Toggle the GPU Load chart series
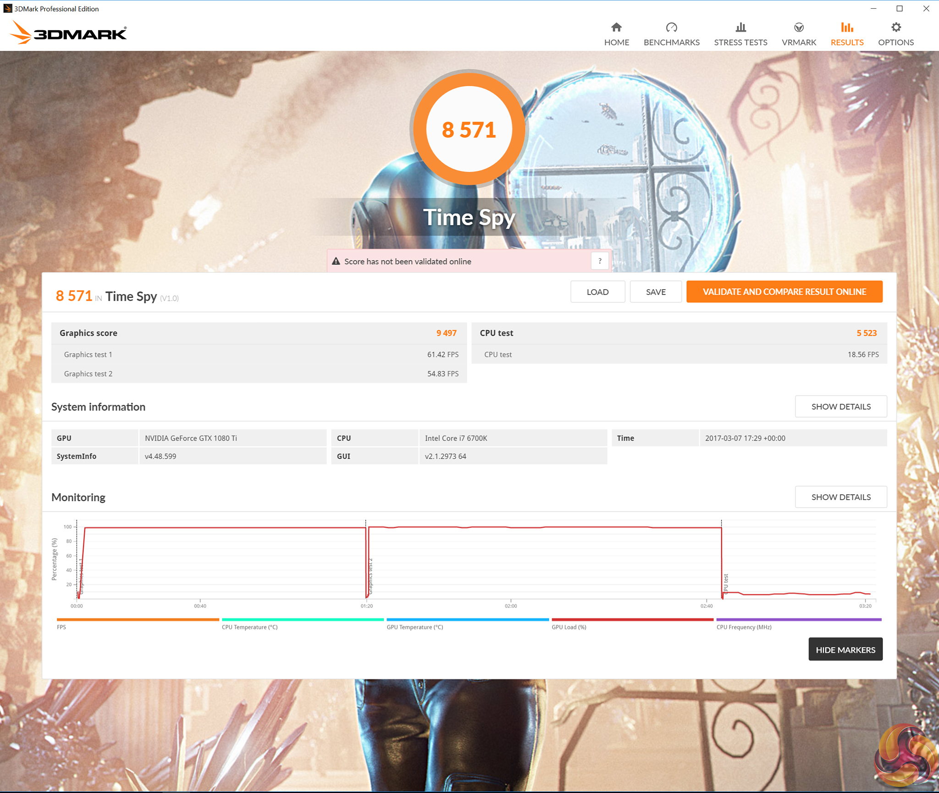This screenshot has width=939, height=793. click(569, 627)
